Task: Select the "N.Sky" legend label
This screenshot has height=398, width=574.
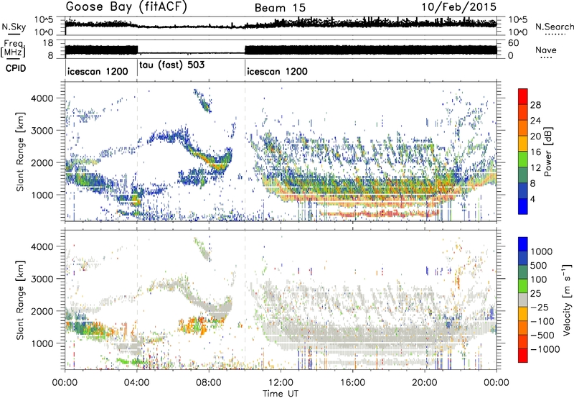Action: (14, 27)
